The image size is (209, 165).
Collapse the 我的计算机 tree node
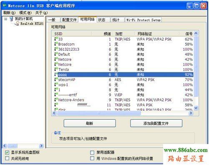(5, 19)
